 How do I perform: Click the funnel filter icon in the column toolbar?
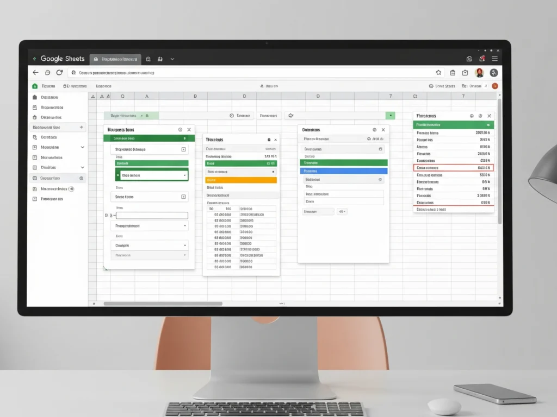click(x=290, y=116)
